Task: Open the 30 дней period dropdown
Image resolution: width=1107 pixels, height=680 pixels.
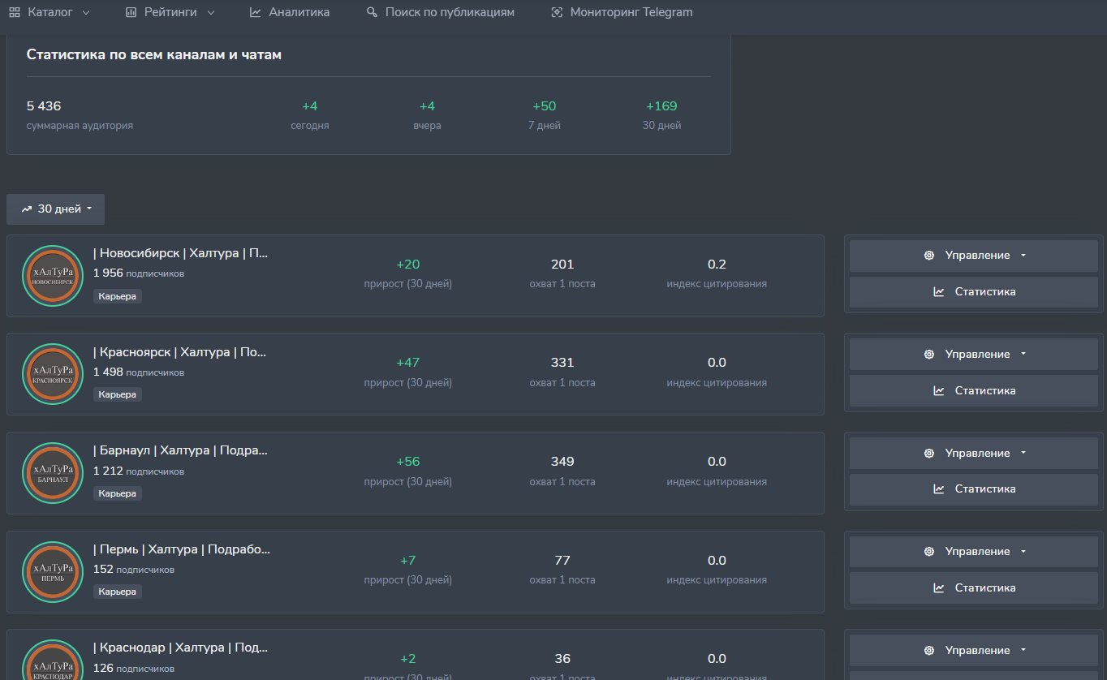Action: tap(55, 209)
